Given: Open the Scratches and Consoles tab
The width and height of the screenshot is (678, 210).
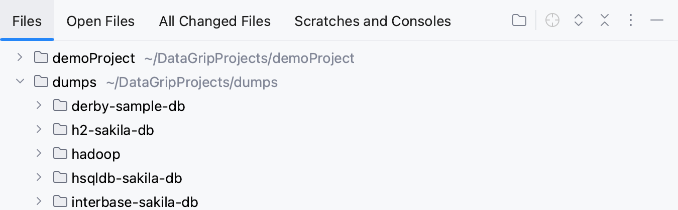Looking at the screenshot, I should pyautogui.click(x=373, y=21).
